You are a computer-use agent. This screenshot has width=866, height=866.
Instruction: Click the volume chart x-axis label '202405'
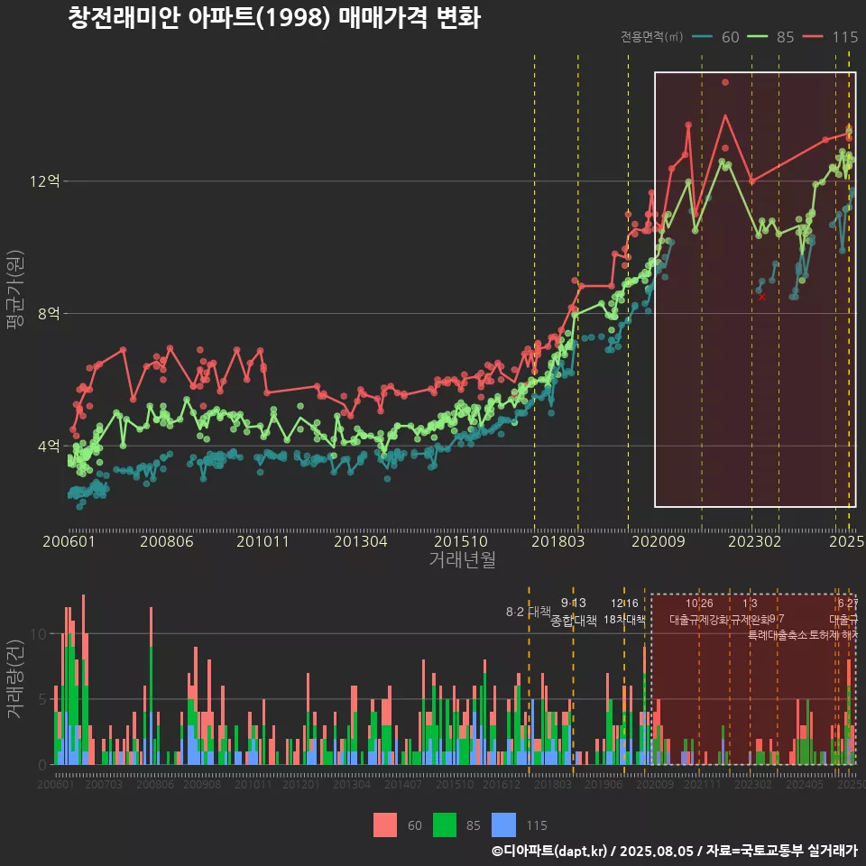coord(805,784)
